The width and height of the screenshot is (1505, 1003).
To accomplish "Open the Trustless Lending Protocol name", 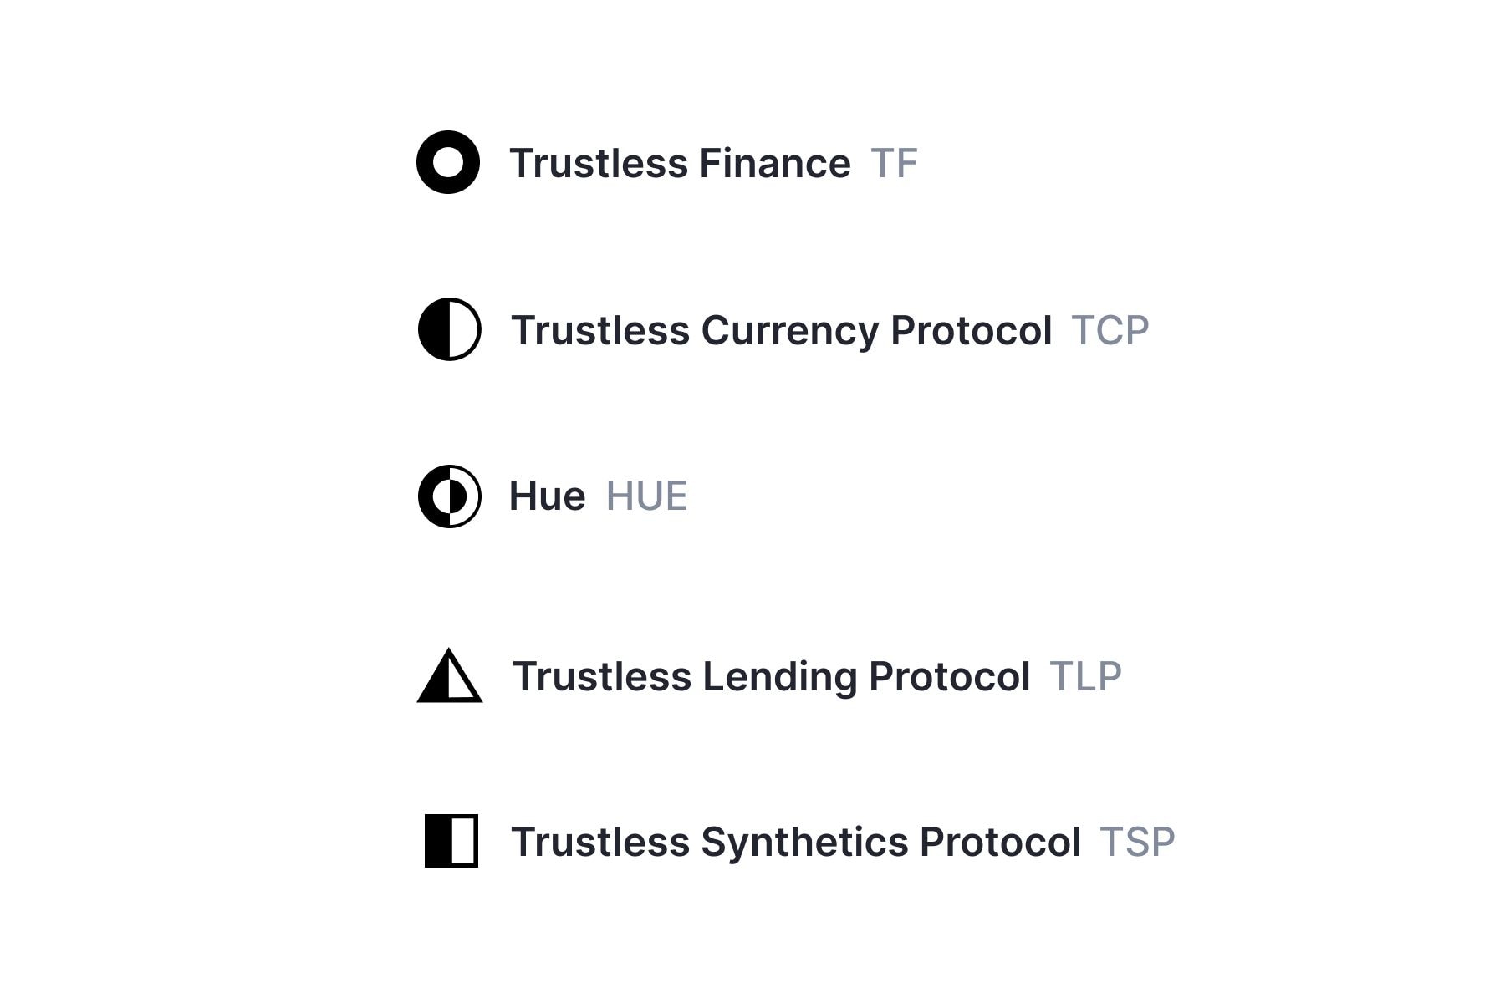I will [x=771, y=676].
